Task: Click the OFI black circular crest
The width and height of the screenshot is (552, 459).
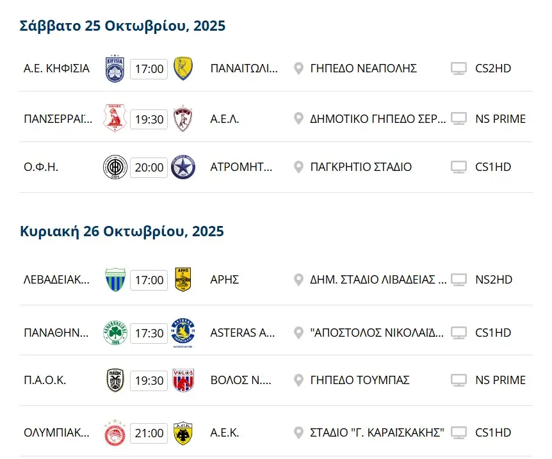Action: [115, 167]
